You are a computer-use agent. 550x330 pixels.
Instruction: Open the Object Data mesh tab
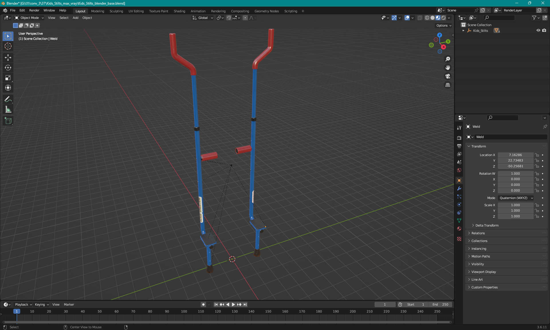click(459, 221)
